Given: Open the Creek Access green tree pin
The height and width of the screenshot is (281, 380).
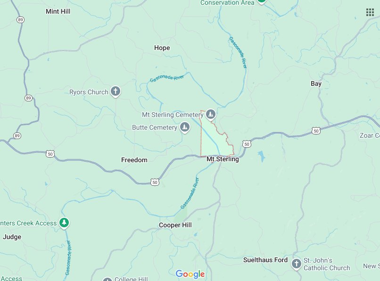Looking at the screenshot, I should coord(64,223).
